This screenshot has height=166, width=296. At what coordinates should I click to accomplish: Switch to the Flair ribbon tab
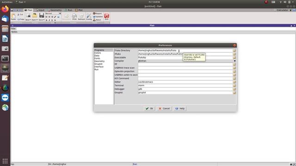[29, 10]
